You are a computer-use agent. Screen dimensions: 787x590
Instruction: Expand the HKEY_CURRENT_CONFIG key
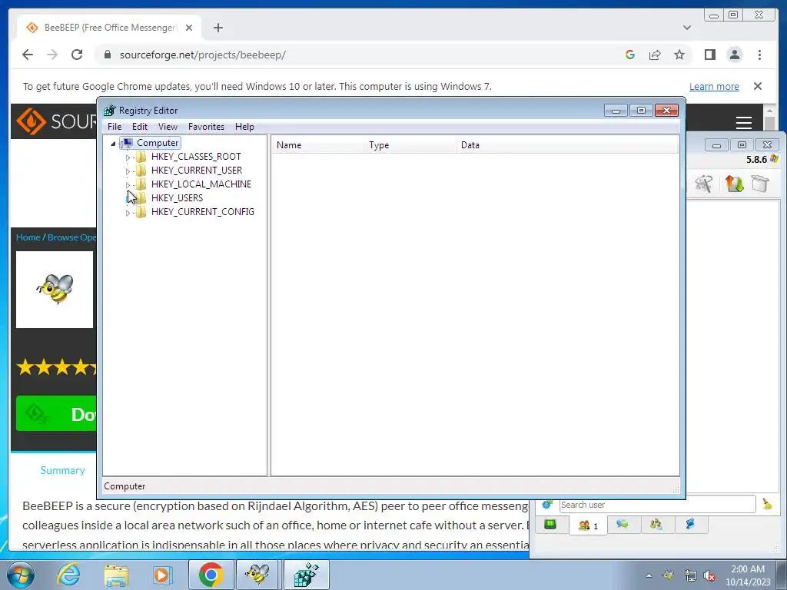pyautogui.click(x=128, y=213)
